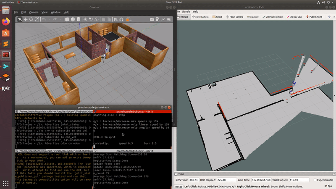The image size is (336, 189).
Task: Show Applications grid in the dock
Action: pos(6,183)
